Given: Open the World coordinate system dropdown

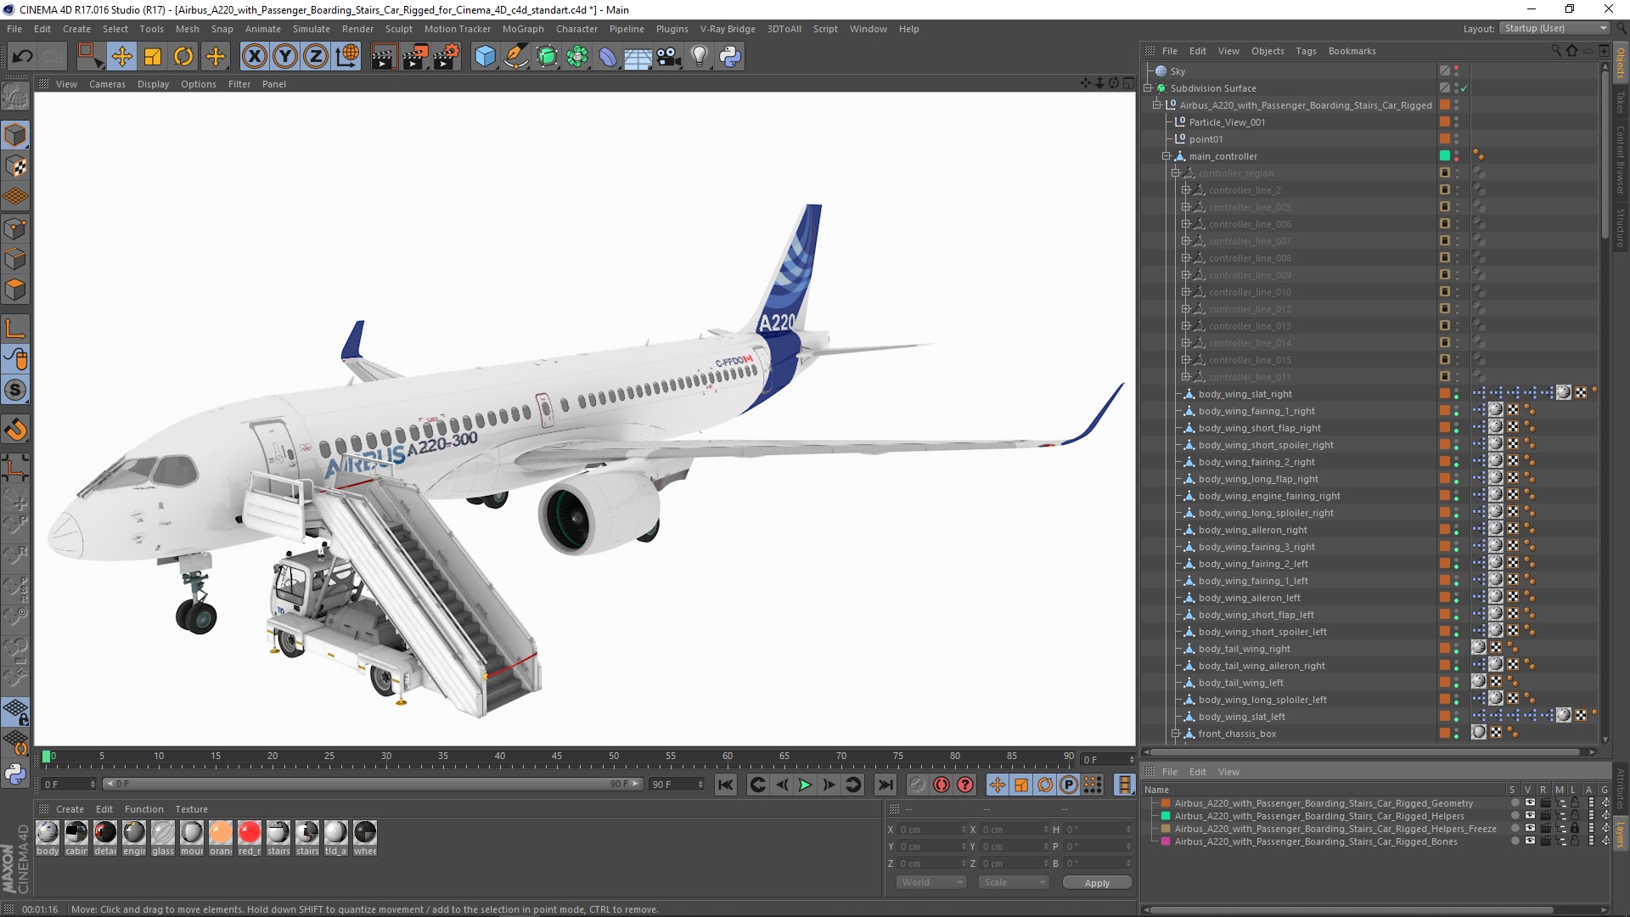Looking at the screenshot, I should click(x=931, y=882).
